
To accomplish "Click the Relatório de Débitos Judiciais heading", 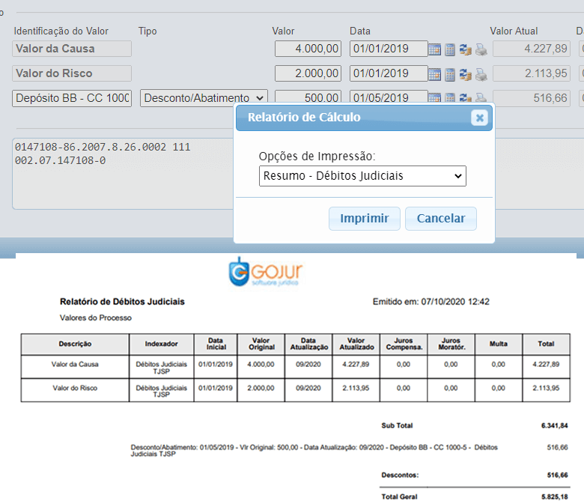I will tap(122, 302).
